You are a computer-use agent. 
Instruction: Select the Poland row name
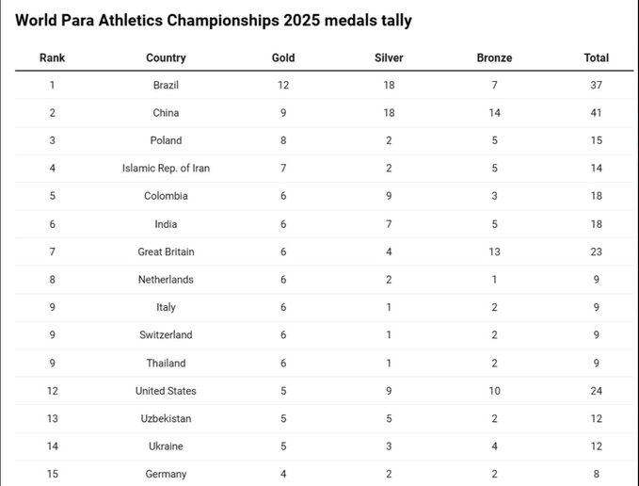tap(166, 140)
